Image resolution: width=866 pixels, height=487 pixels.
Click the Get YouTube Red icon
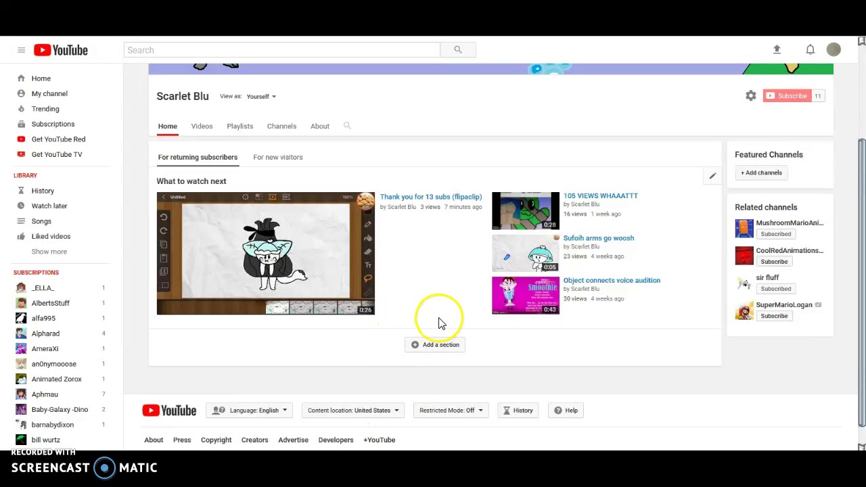(x=21, y=139)
